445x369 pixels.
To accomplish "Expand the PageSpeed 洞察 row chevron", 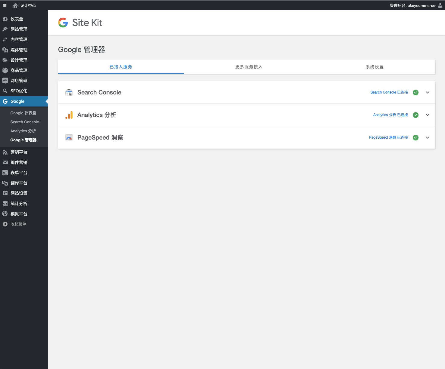I will point(428,137).
